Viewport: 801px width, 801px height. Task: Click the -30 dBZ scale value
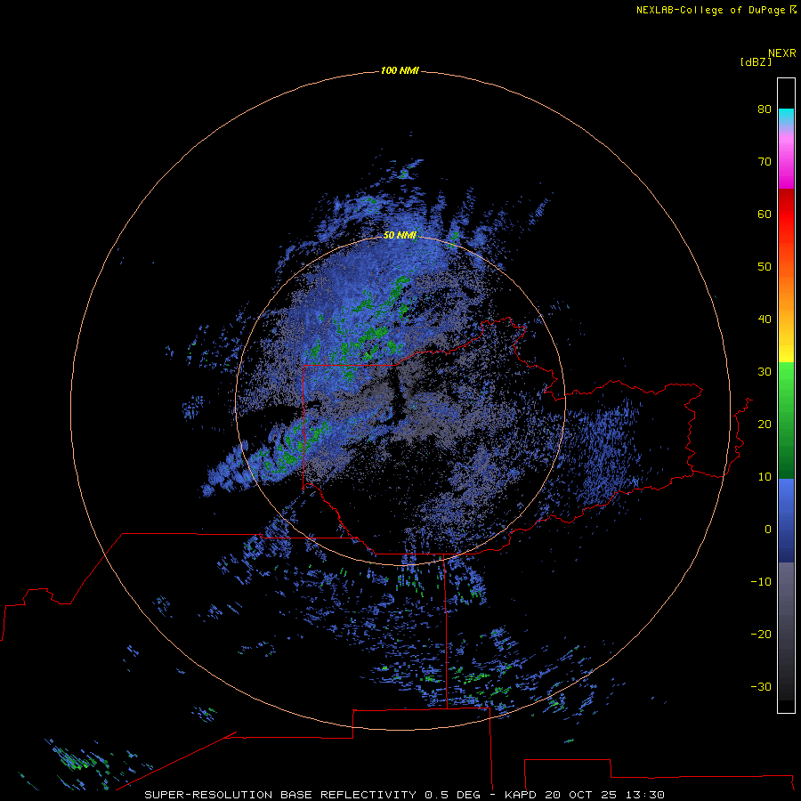click(x=761, y=687)
